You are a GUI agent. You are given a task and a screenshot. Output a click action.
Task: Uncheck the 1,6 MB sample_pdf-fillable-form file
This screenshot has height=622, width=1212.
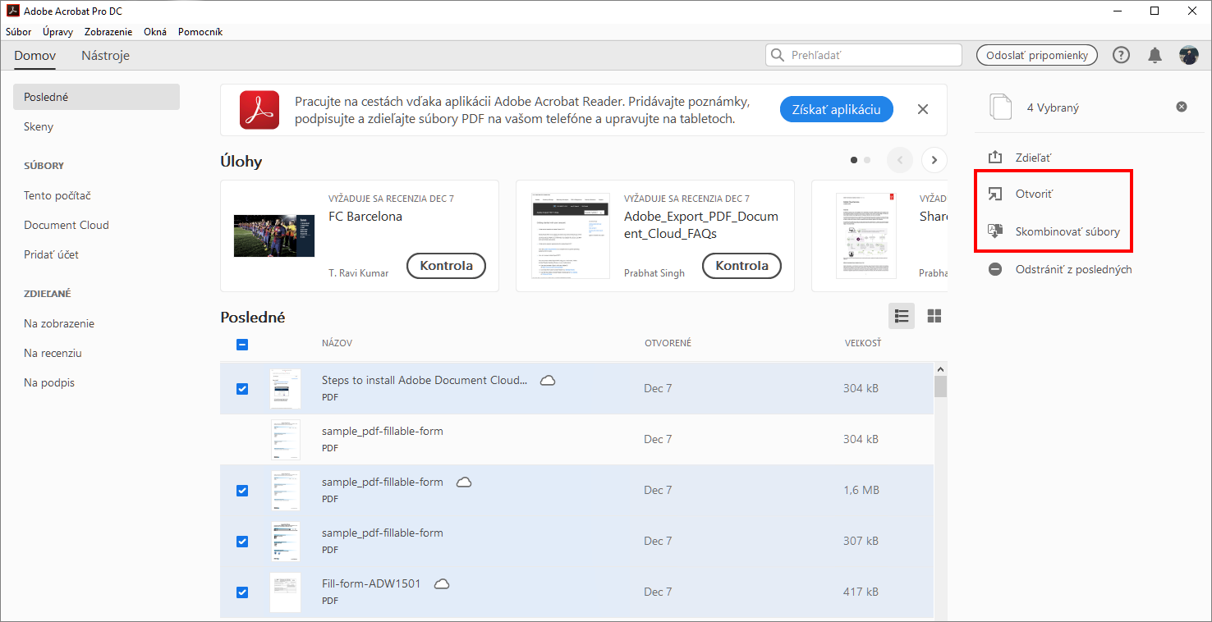(x=242, y=491)
